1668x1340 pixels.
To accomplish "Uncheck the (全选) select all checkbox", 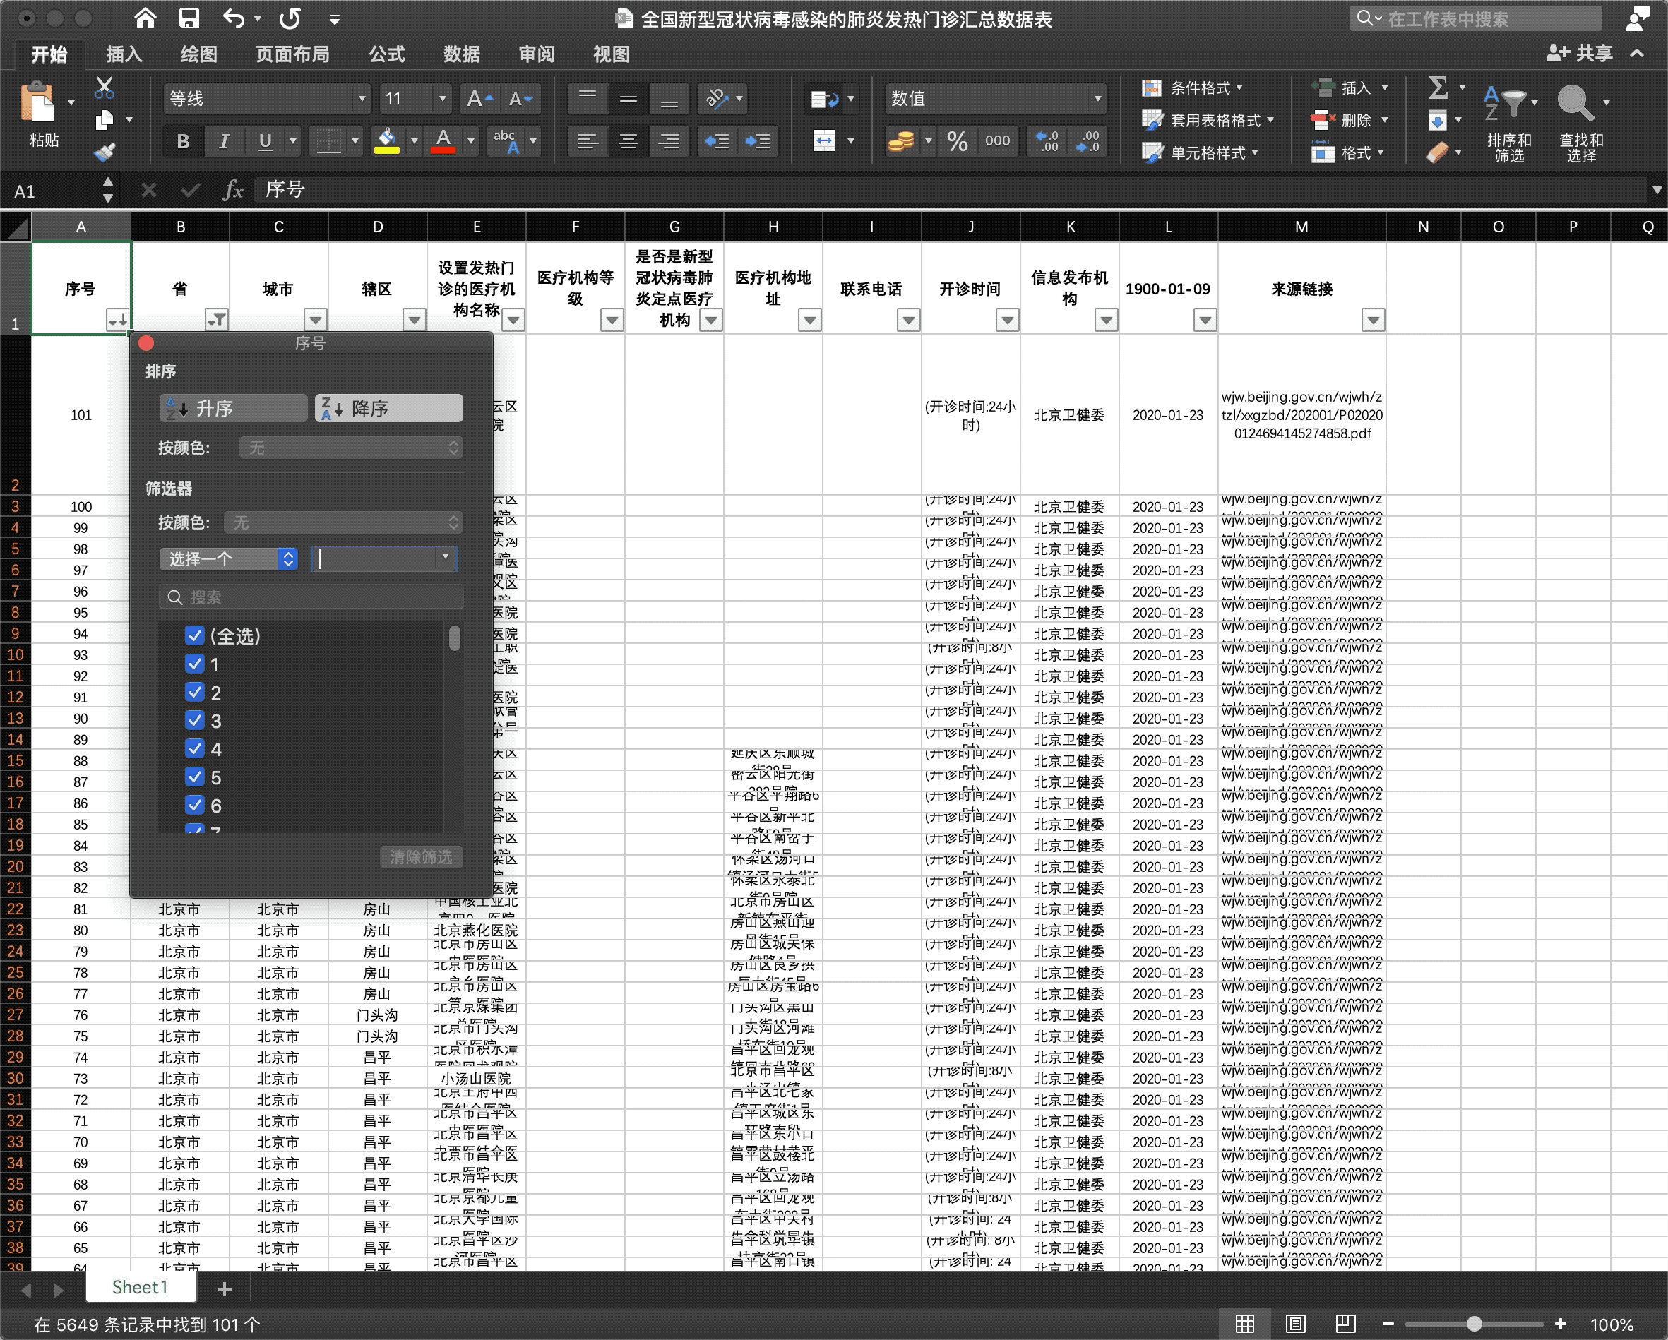I will point(194,636).
